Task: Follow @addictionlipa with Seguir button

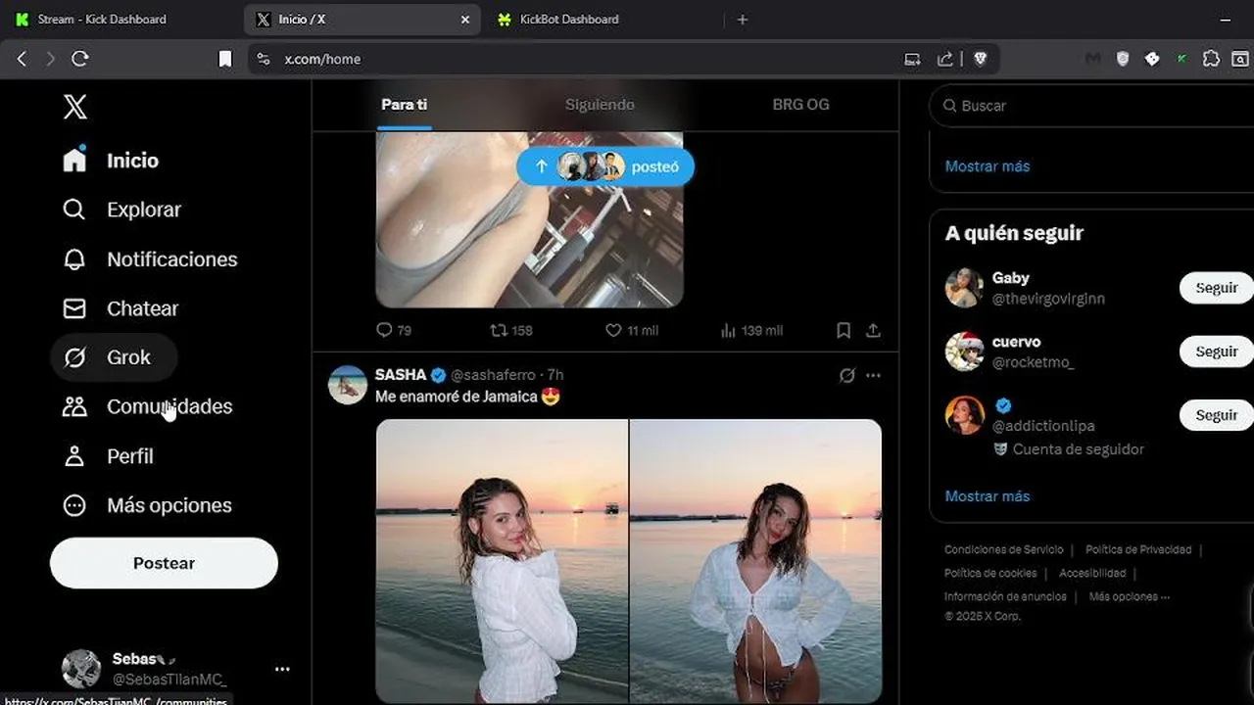Action: (x=1217, y=415)
